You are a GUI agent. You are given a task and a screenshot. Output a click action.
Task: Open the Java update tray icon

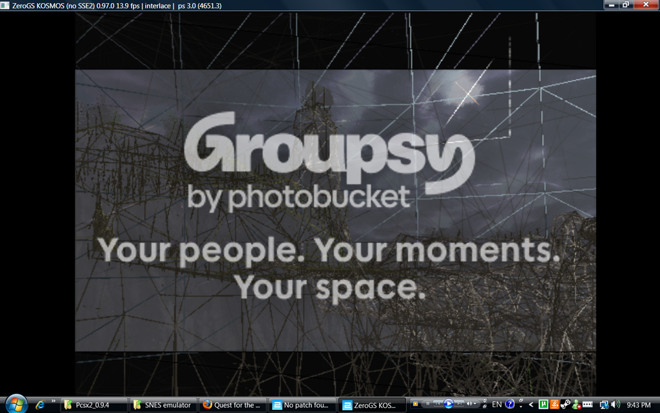tap(554, 404)
